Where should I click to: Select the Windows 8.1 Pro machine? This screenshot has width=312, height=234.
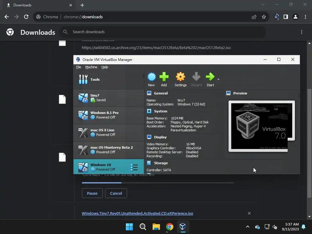click(108, 115)
